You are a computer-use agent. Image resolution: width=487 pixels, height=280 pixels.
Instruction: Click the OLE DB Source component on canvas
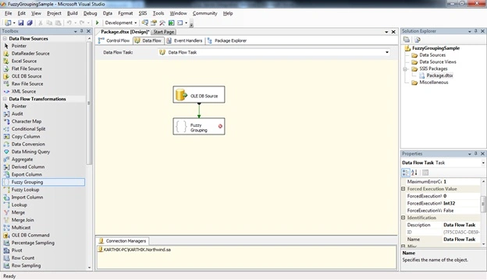point(199,95)
